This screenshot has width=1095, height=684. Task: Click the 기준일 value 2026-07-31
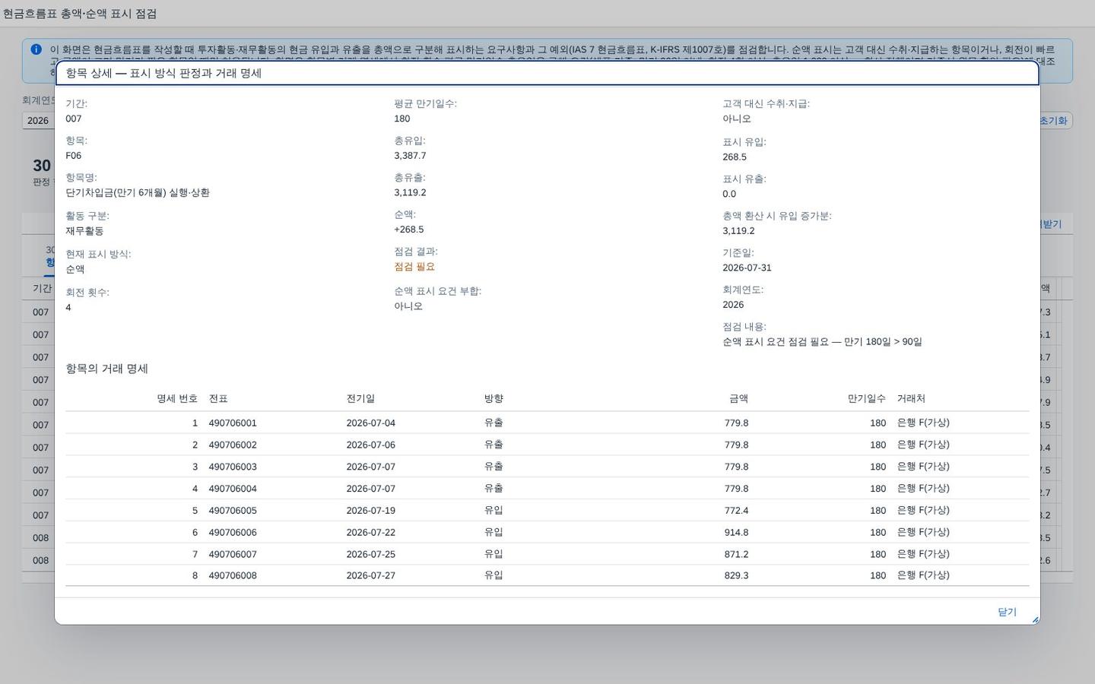pos(747,268)
